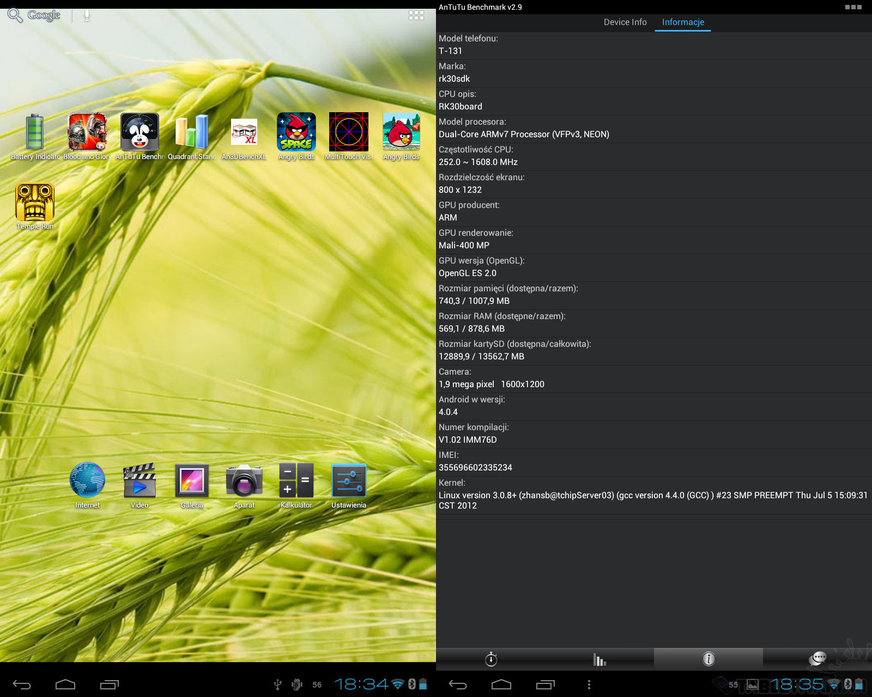Launch Angry Birds Space app
The width and height of the screenshot is (872, 697).
(296, 132)
